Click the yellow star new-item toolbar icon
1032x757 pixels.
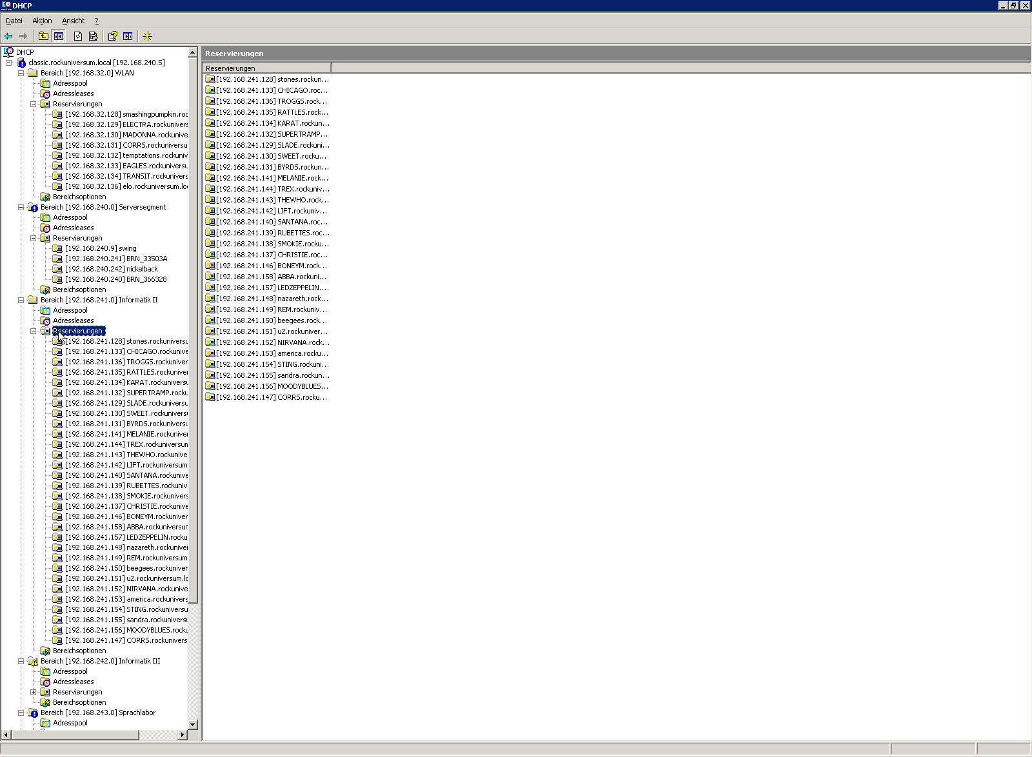pyautogui.click(x=147, y=36)
